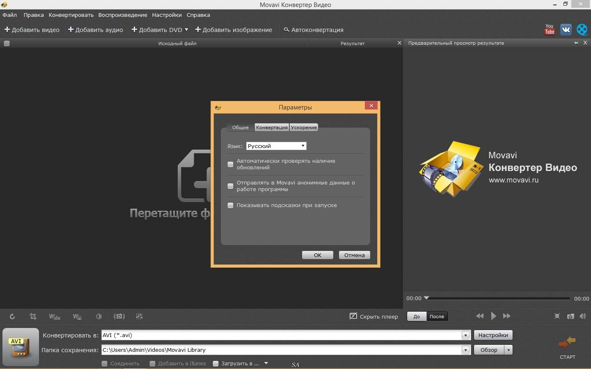Open the VK social network icon

tap(566, 30)
